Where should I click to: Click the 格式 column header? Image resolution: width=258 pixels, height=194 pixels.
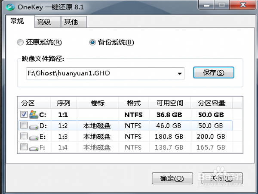[x=134, y=103]
